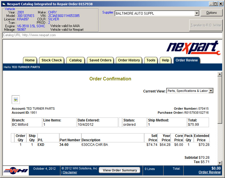This screenshot has width=225, height=178.
Task: Click the Subtotal $70.28 line
Action: point(197,158)
